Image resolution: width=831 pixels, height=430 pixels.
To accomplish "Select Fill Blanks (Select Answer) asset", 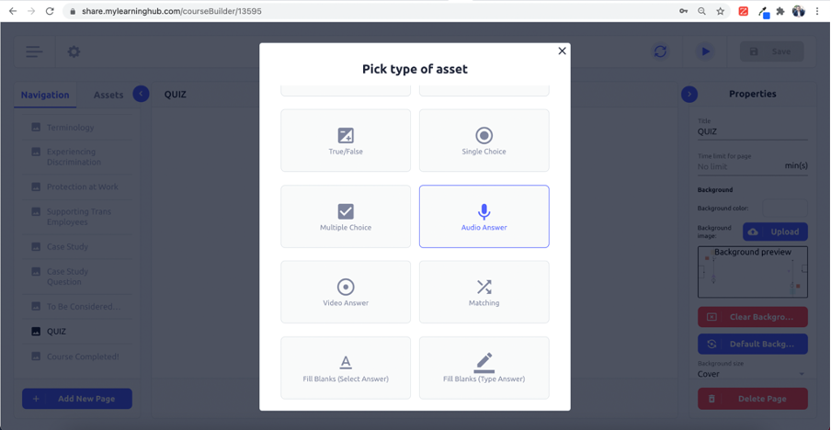I will click(346, 368).
